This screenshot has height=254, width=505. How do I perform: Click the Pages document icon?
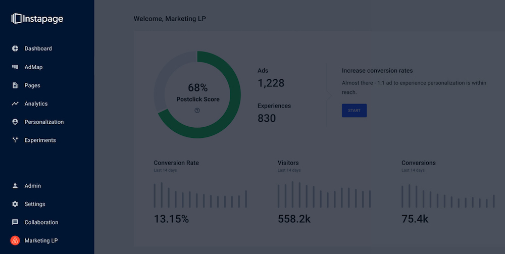tap(15, 85)
